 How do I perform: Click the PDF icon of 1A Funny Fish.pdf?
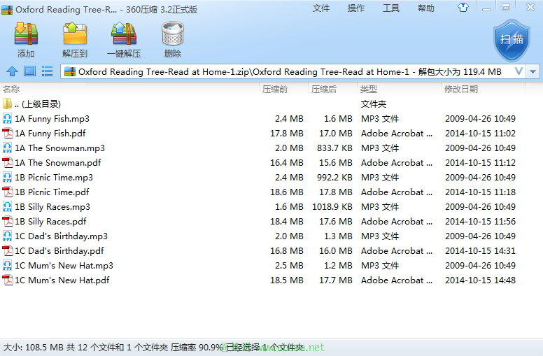pyautogui.click(x=7, y=134)
